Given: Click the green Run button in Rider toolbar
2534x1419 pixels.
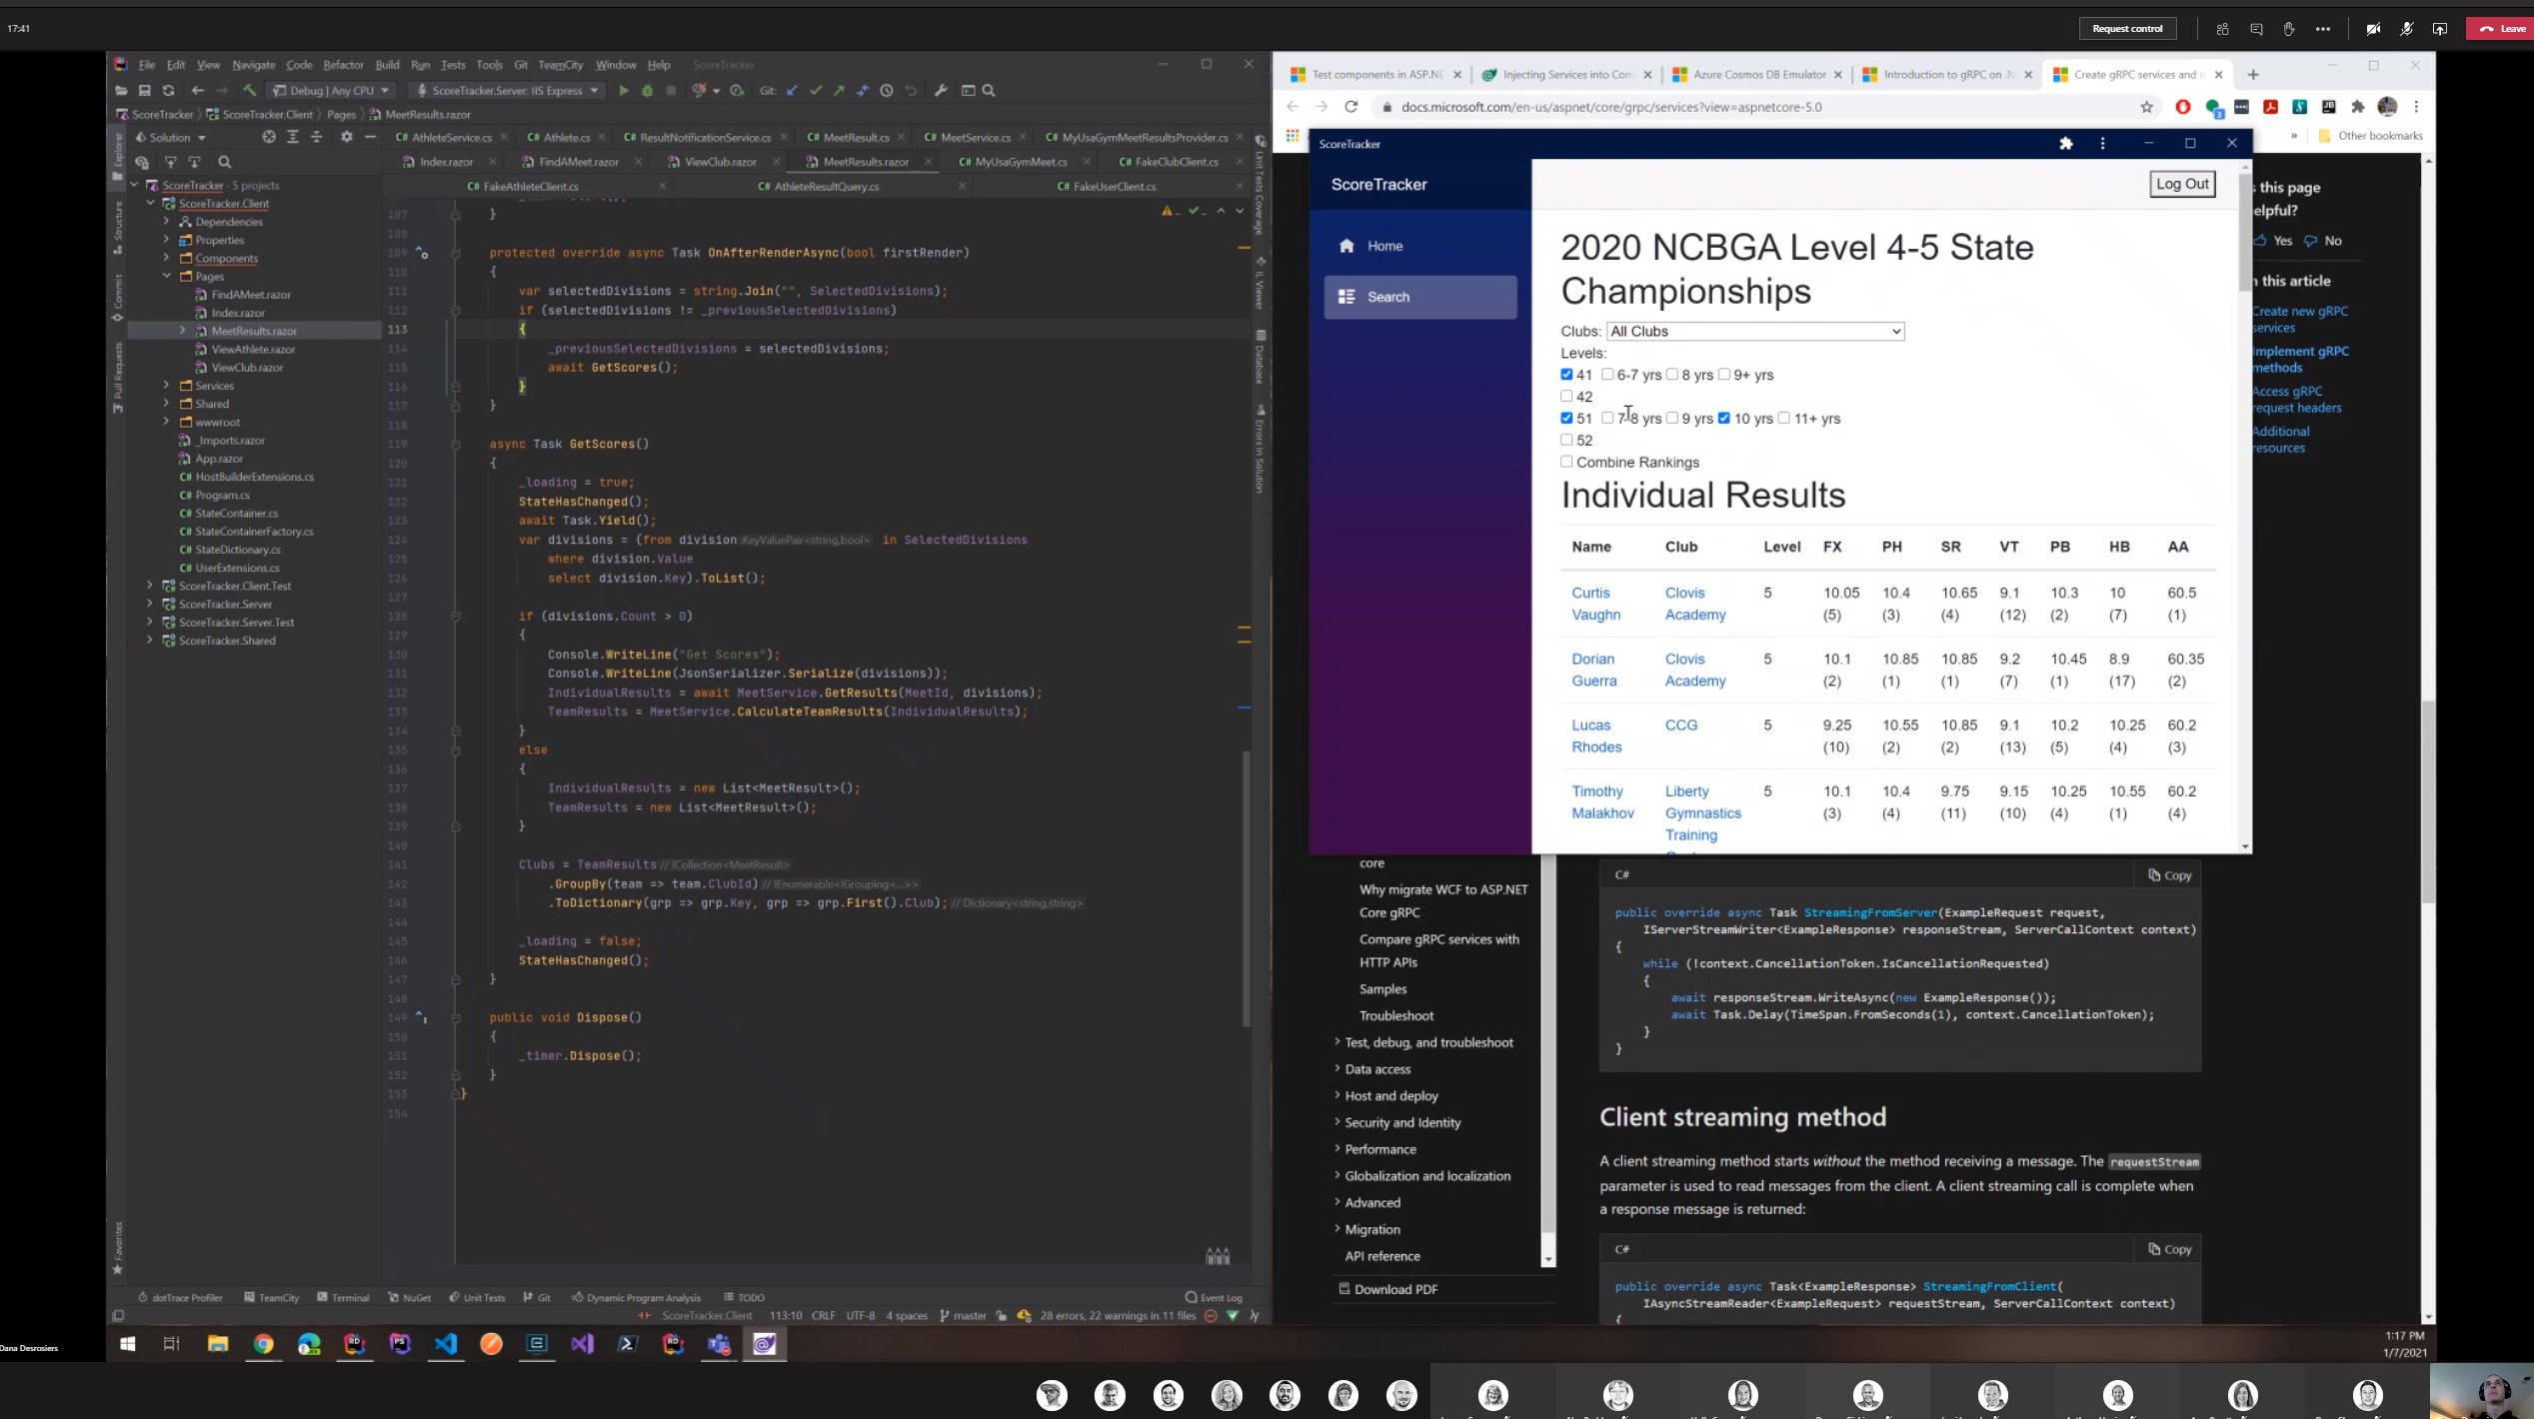Looking at the screenshot, I should [x=624, y=91].
